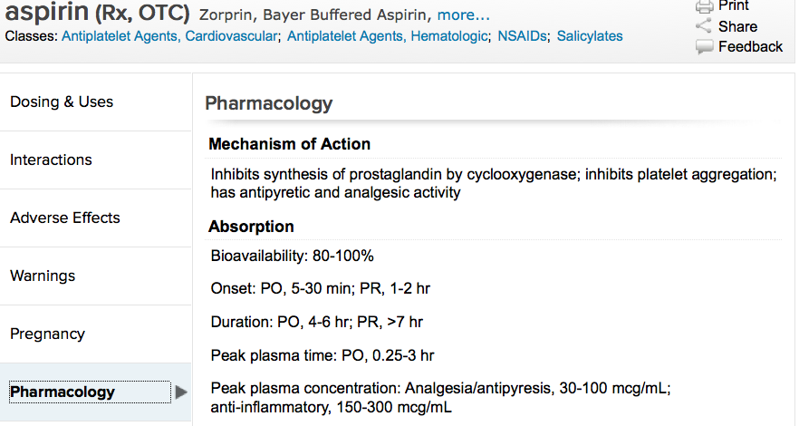Switch to the Interactions section
799x426 pixels.
click(51, 160)
